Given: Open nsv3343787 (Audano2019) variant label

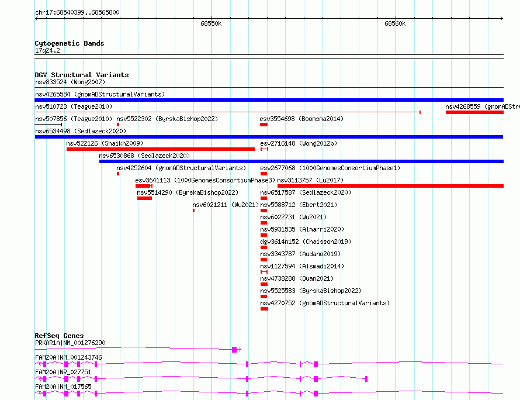Looking at the screenshot, I should click(x=300, y=254).
